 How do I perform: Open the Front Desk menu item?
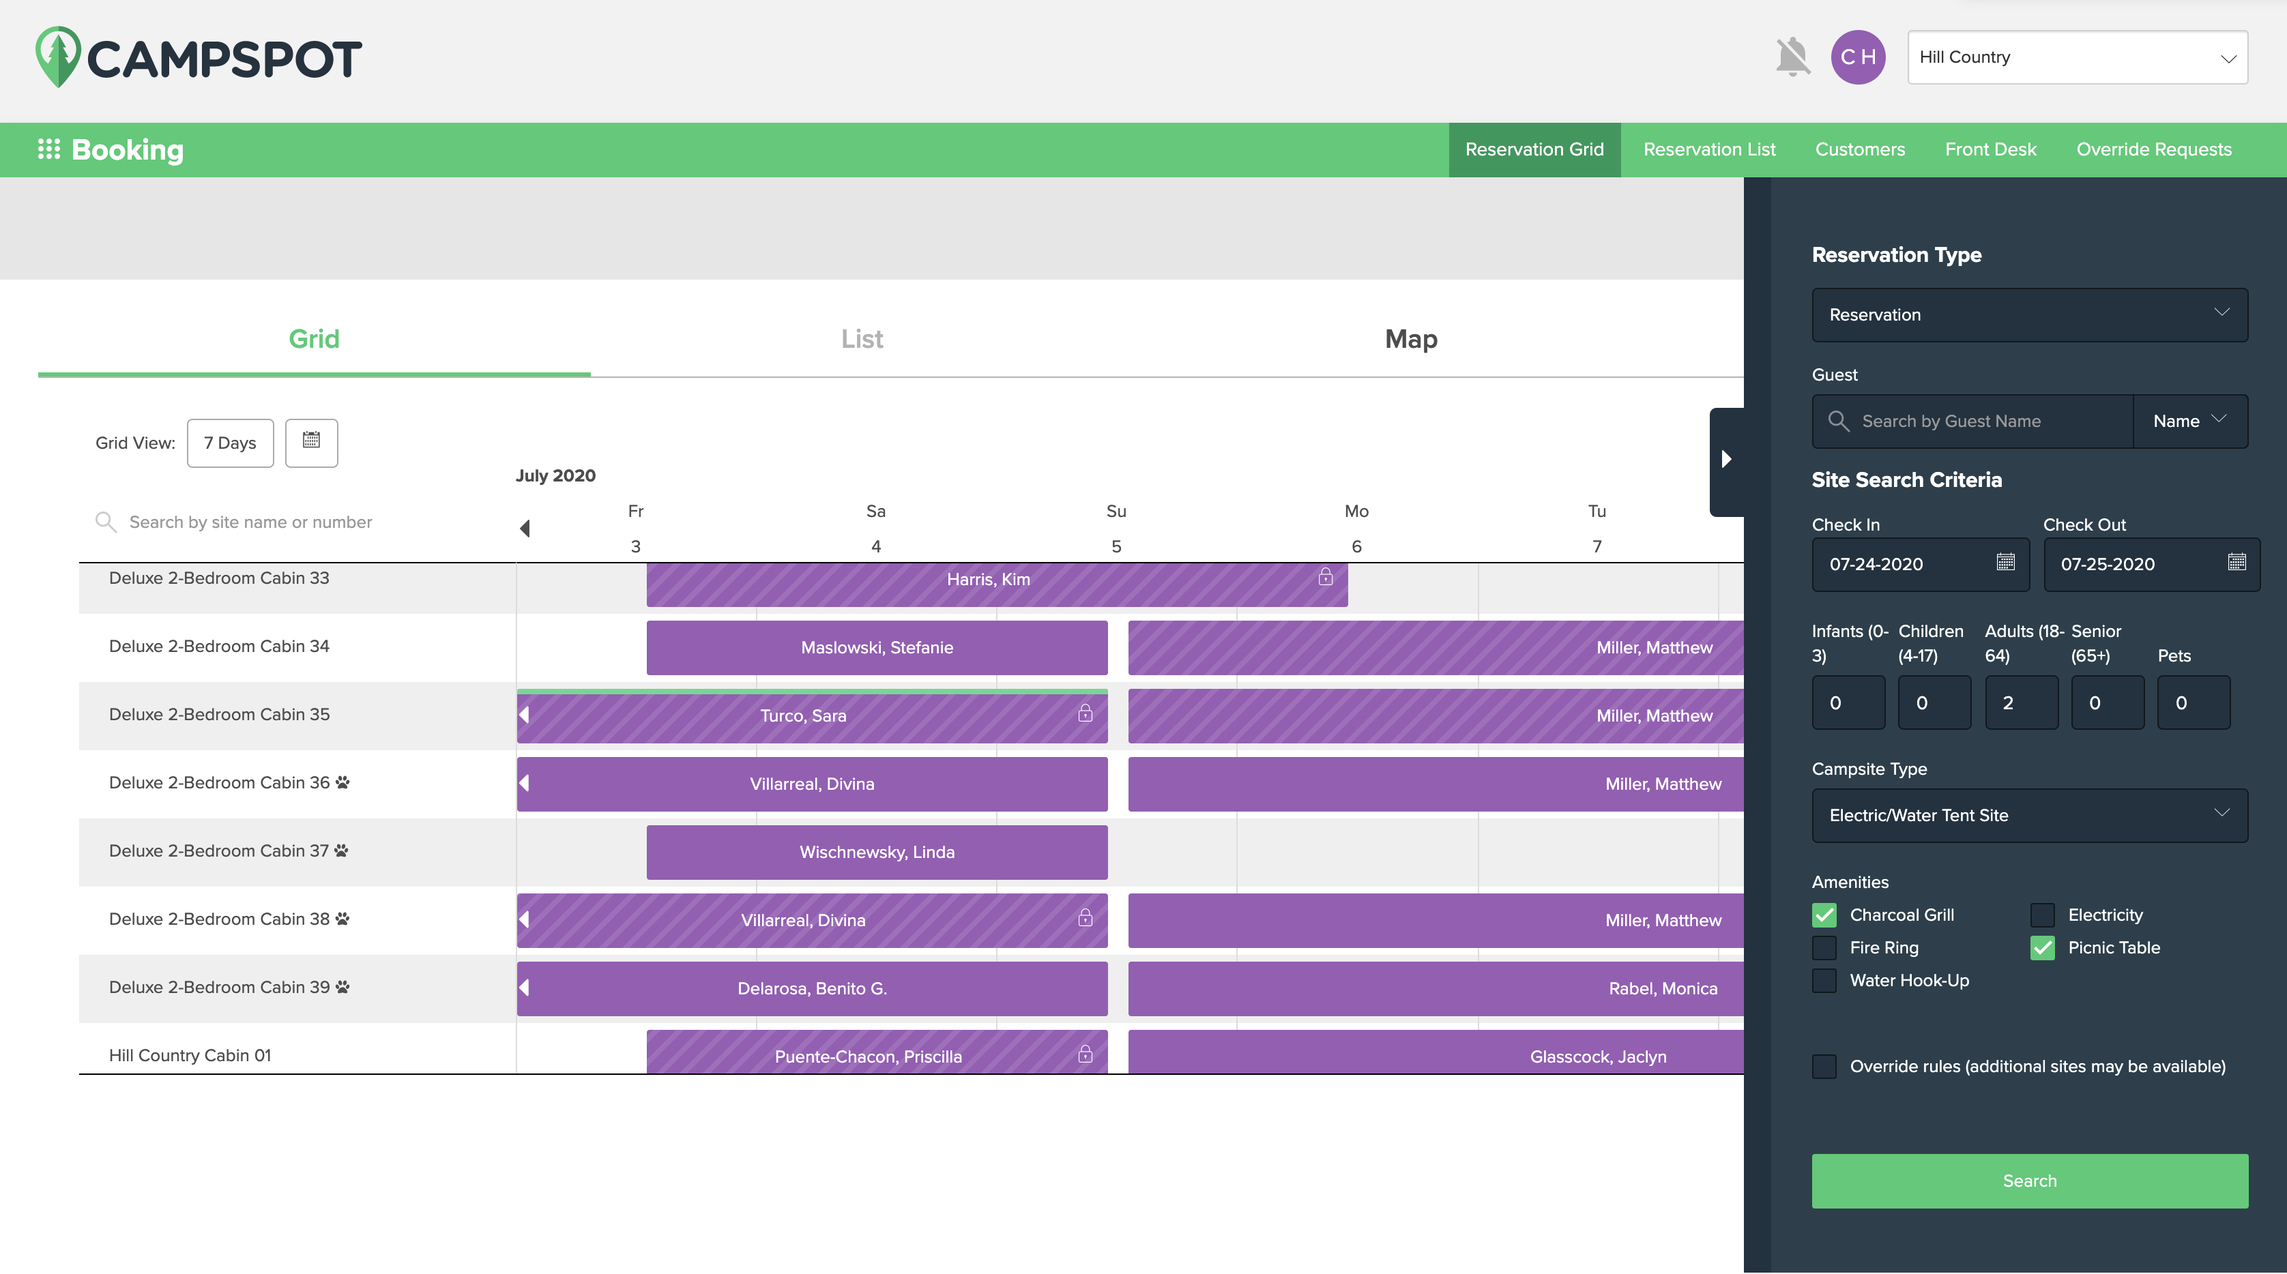click(x=1990, y=150)
